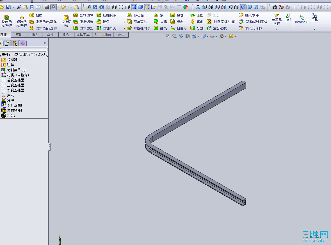Select the 简单直孔 simple hole tool
Viewport: 331px width, 245px height.
(137, 22)
